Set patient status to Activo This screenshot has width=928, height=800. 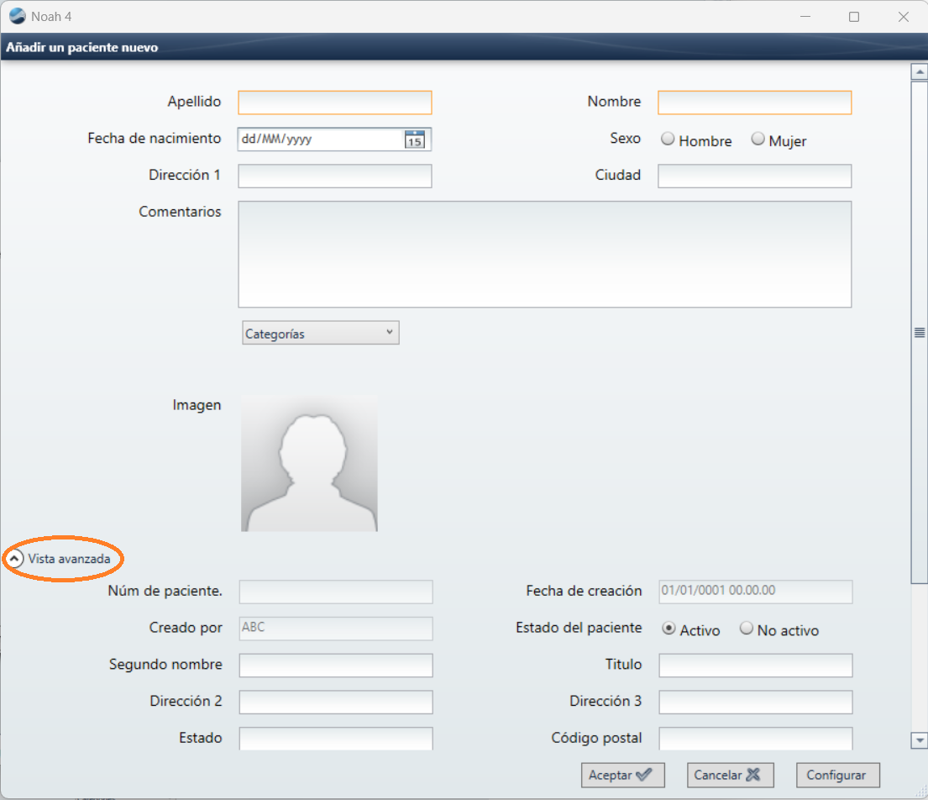pos(668,629)
